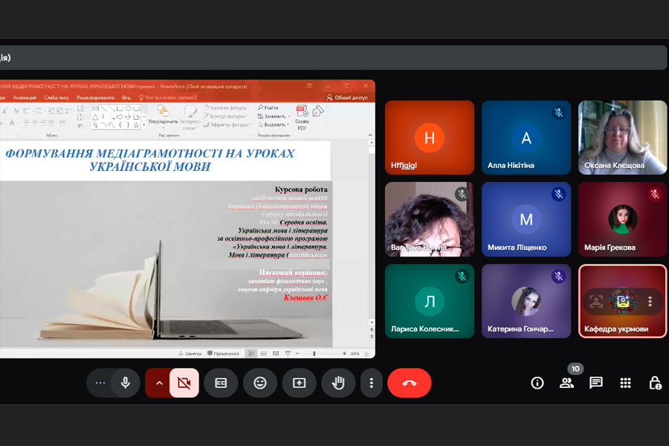Click Общий доступ share button in PowerPoint
Viewport: 669px width, 446px height.
tap(347, 97)
